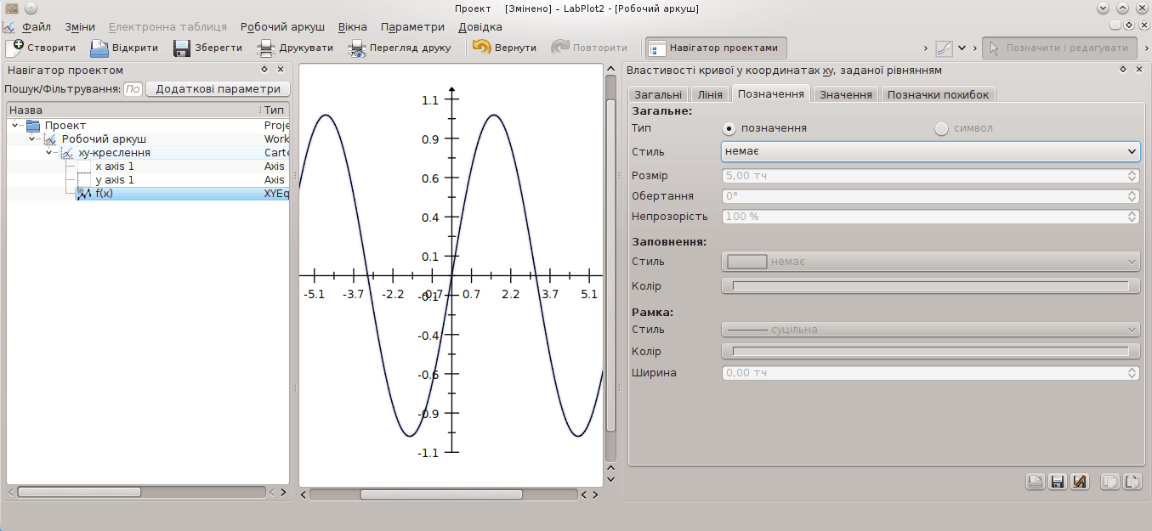Switch to the Лінія tab

click(709, 94)
